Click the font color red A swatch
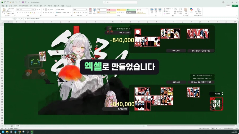 [34, 12]
